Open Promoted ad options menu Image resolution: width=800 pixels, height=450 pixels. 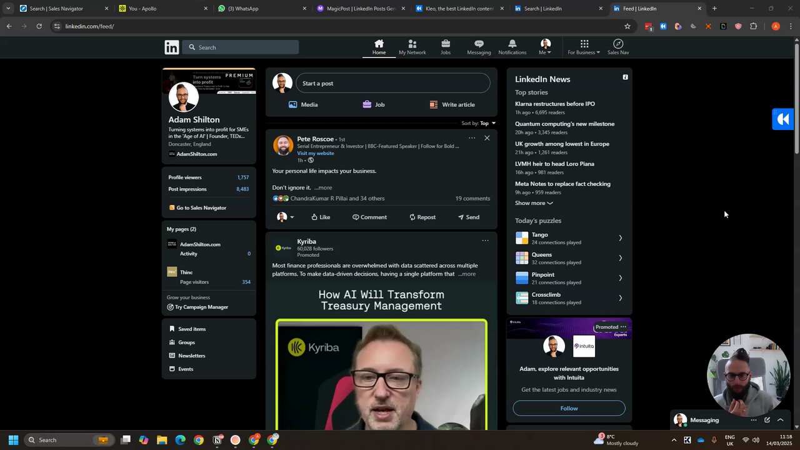tap(623, 327)
